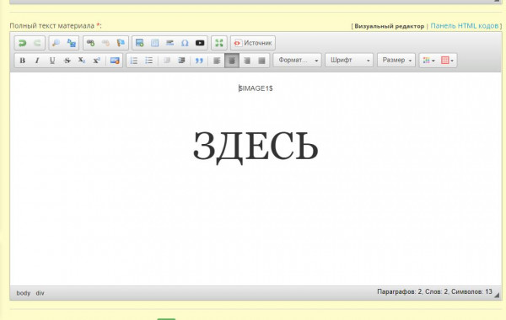
Task: Insert an image with the picture icon
Action: pos(140,43)
